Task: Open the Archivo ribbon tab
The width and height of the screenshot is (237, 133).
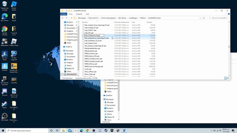Action: coord(64,14)
